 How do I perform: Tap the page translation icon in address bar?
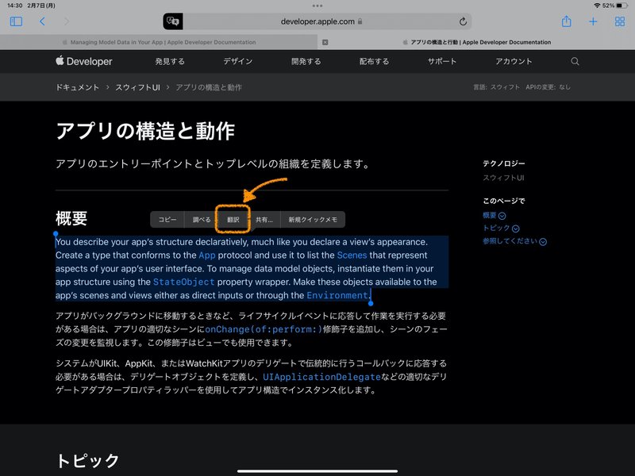tap(173, 21)
